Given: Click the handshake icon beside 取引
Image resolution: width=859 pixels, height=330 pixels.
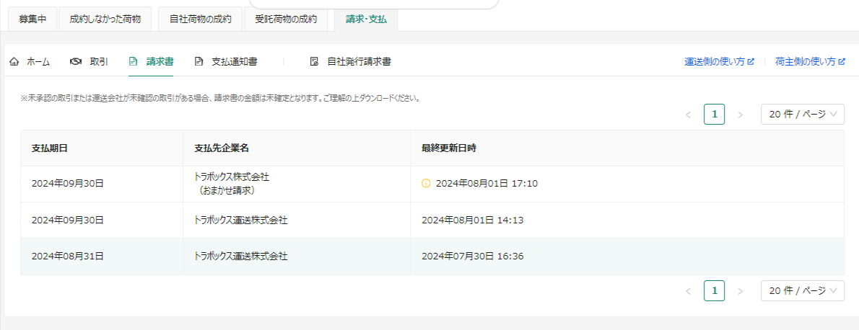Looking at the screenshot, I should [x=76, y=61].
